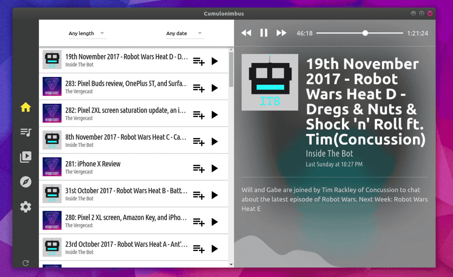Screen dimensions: 453x277
Task: Click the Inside The Bot podcast name under now-playing title
Action: (x=330, y=154)
